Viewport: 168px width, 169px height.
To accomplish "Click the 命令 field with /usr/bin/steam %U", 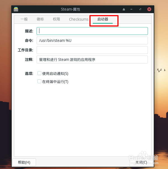I will click(x=92, y=41).
